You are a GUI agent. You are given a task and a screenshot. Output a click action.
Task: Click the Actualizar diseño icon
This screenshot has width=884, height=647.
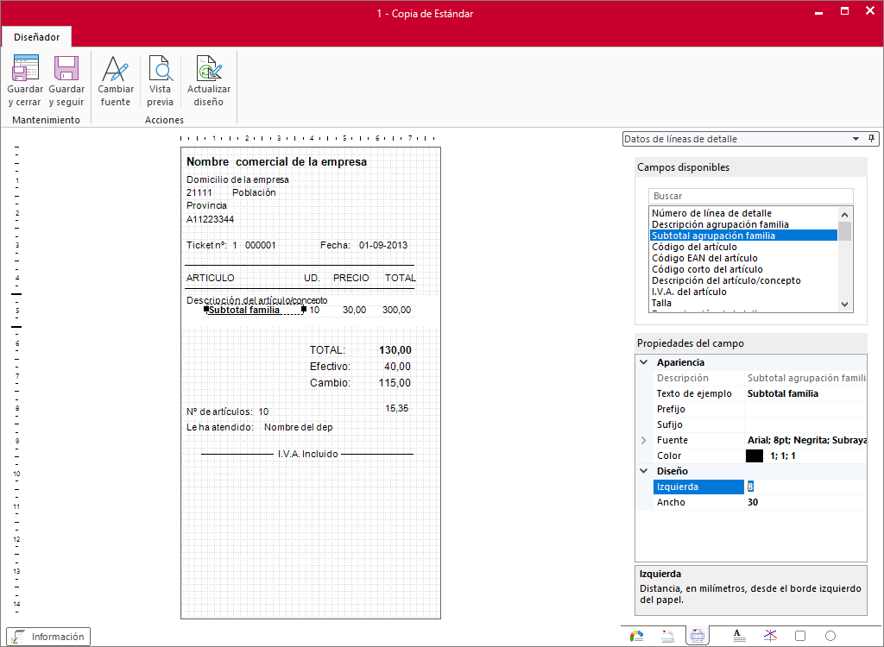tap(209, 68)
